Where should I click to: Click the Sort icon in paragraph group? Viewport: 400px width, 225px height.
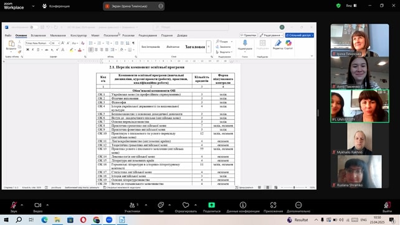(x=128, y=43)
